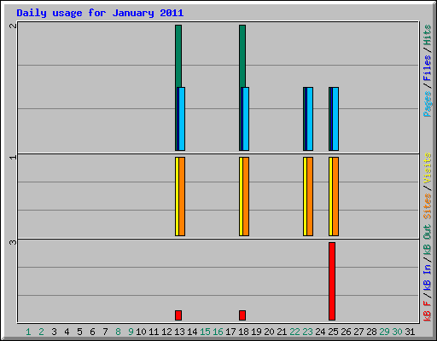Click the "kB In" legend label

(x=428, y=277)
